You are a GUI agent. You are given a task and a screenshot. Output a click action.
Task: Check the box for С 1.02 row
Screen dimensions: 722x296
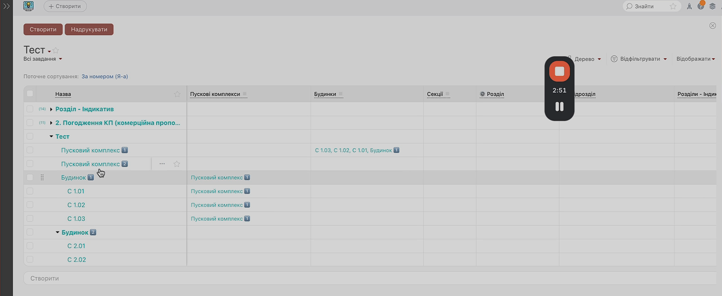(30, 205)
